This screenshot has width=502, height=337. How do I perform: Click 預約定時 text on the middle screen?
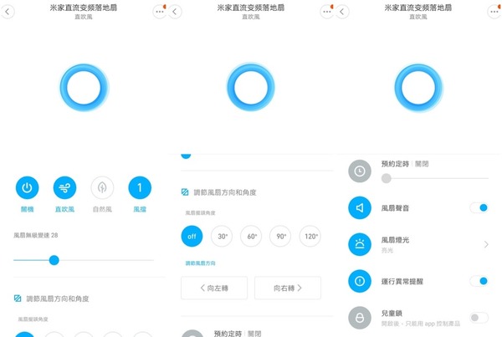(228, 334)
